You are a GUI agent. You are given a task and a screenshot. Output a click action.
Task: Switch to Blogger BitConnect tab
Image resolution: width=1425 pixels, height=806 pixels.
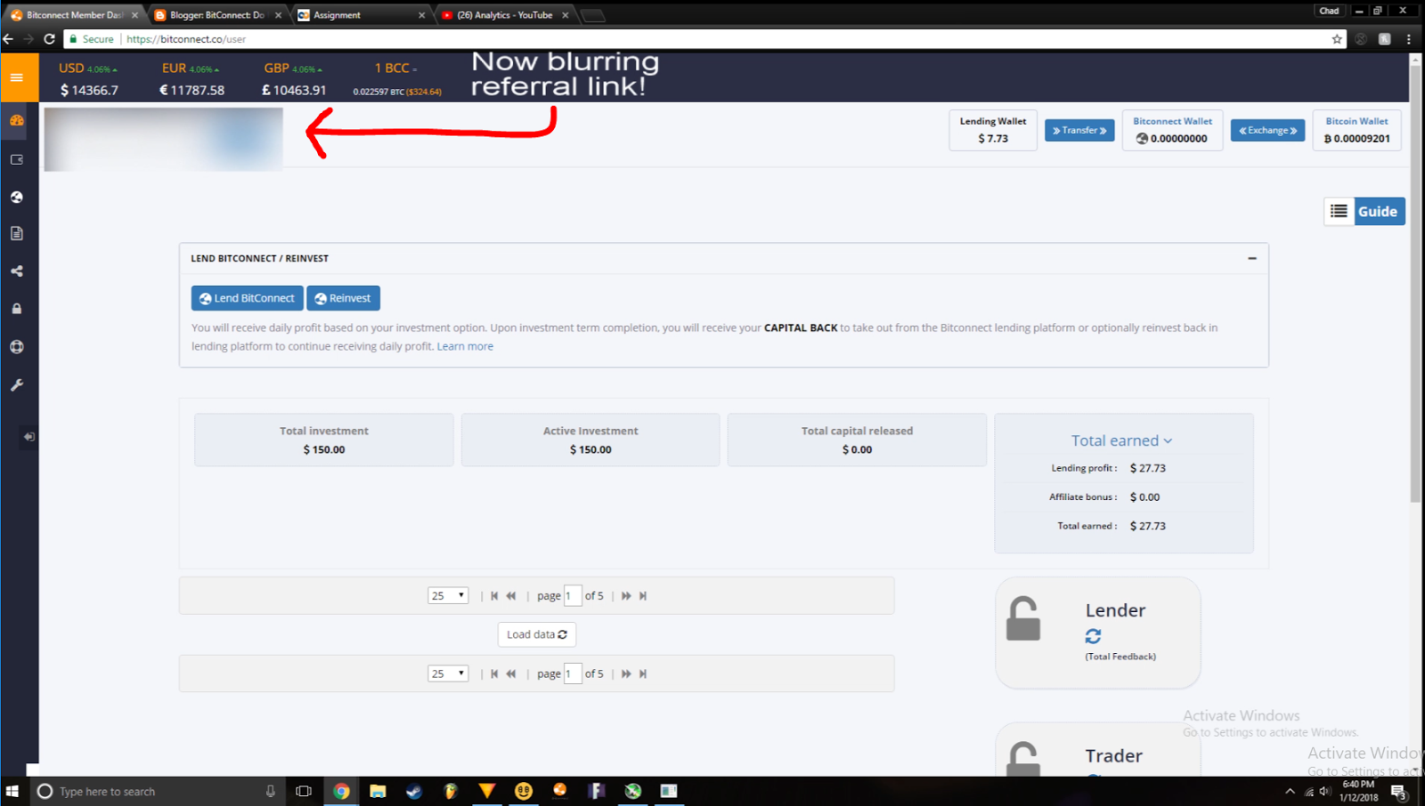coord(217,15)
